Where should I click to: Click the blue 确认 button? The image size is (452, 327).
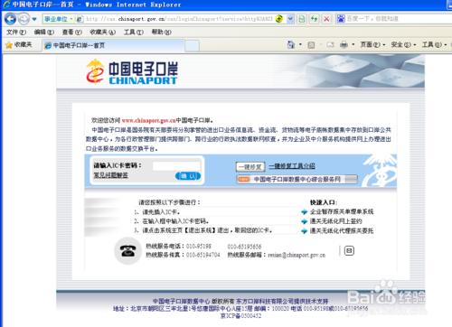click(x=188, y=176)
